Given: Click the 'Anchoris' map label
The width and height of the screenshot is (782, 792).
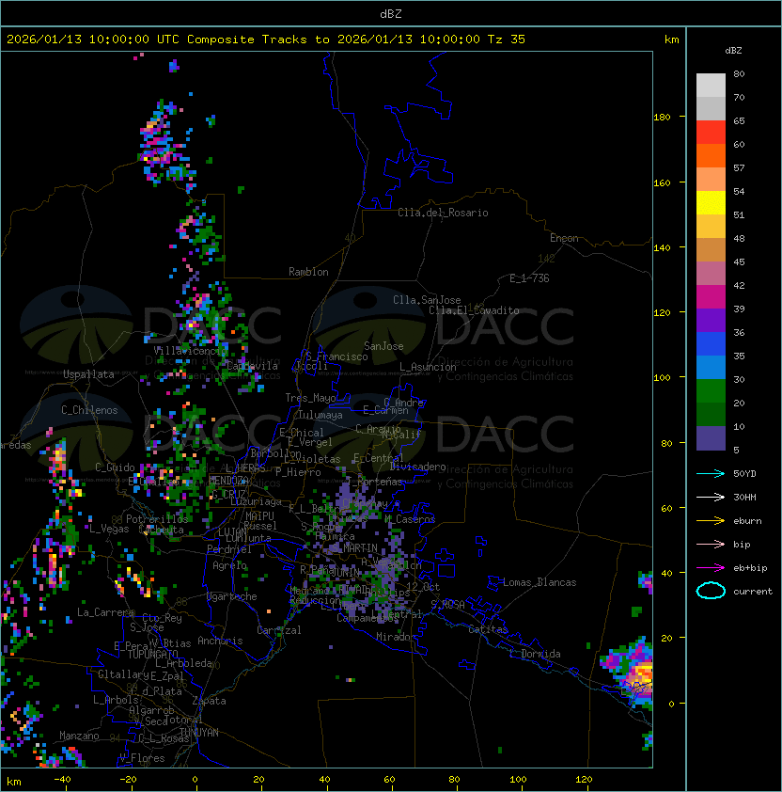Looking at the screenshot, I should click(x=220, y=641).
